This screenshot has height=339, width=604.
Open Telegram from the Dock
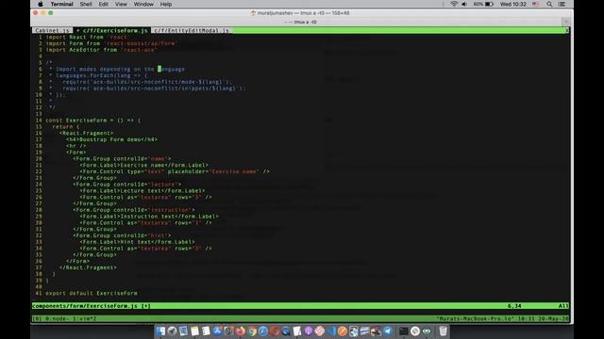388,331
